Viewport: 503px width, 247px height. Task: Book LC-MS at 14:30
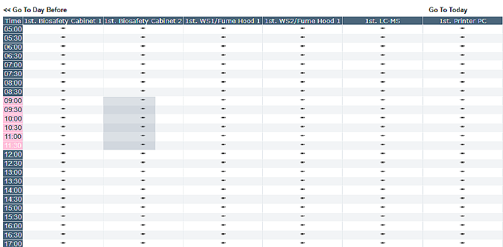click(x=383, y=198)
